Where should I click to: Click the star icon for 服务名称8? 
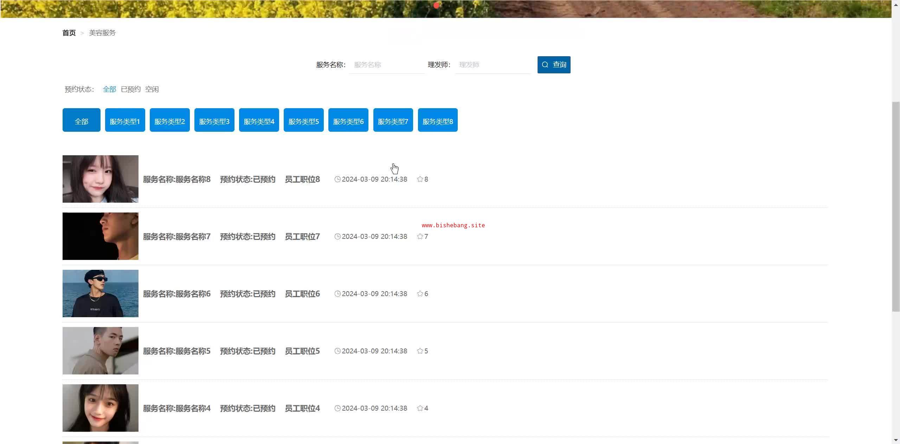(420, 179)
